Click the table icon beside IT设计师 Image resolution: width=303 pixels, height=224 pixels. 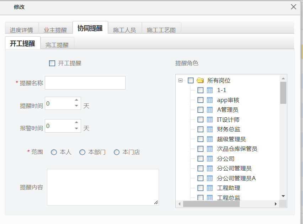[x=210, y=120]
